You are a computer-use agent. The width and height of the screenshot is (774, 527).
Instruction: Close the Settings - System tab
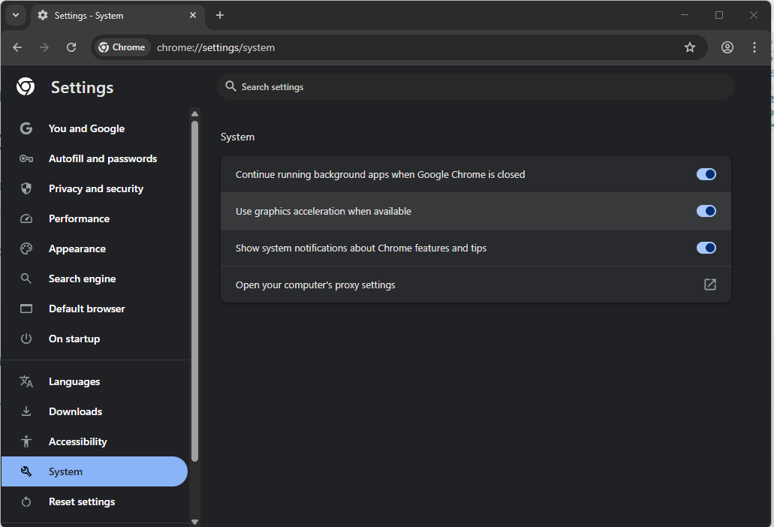193,15
